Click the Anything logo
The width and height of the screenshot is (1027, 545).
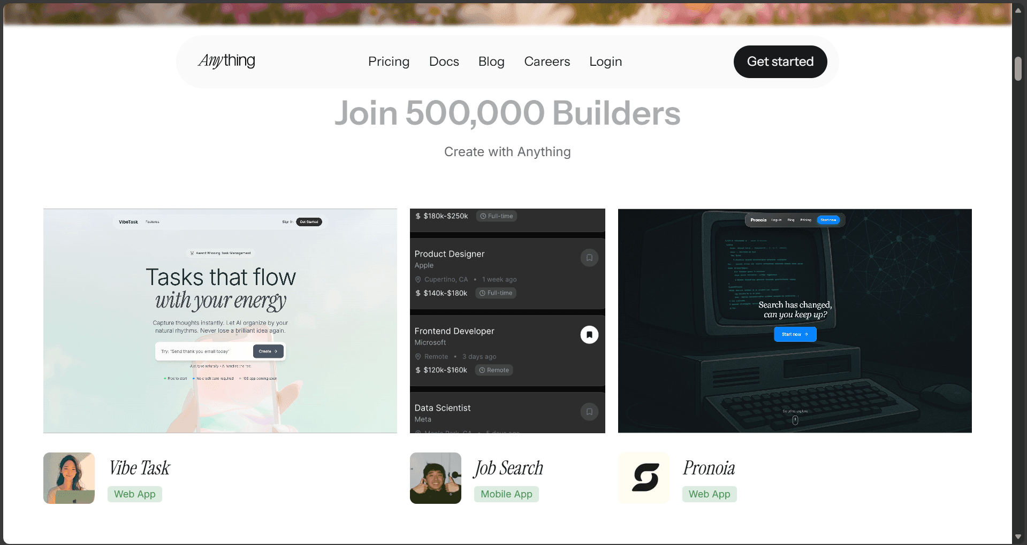click(x=227, y=61)
